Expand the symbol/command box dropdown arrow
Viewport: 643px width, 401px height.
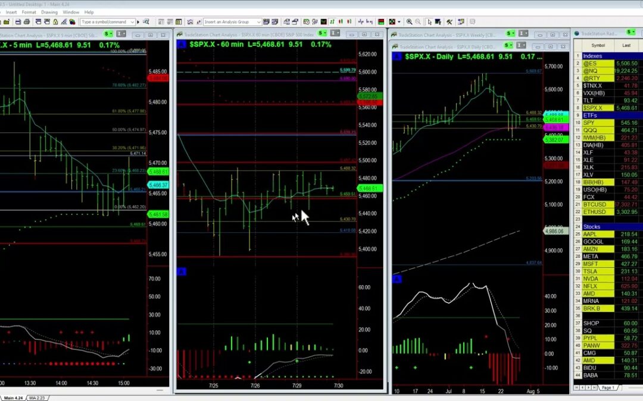point(132,22)
